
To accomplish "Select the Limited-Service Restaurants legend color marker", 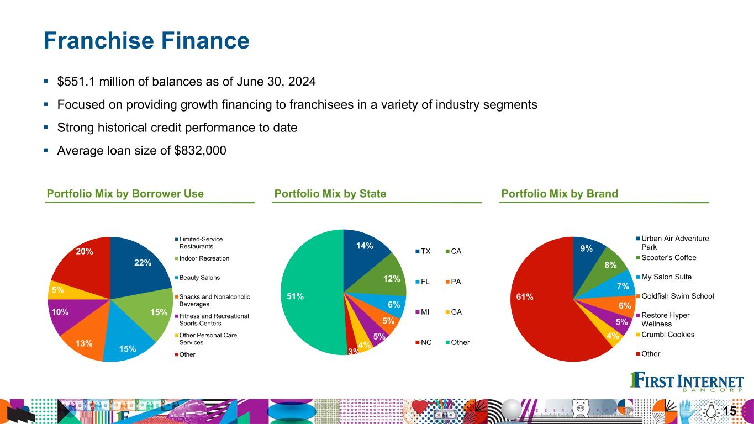I will [177, 239].
